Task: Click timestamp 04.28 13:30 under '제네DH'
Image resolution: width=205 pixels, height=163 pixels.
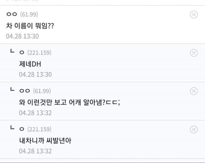Action: pos(35,75)
